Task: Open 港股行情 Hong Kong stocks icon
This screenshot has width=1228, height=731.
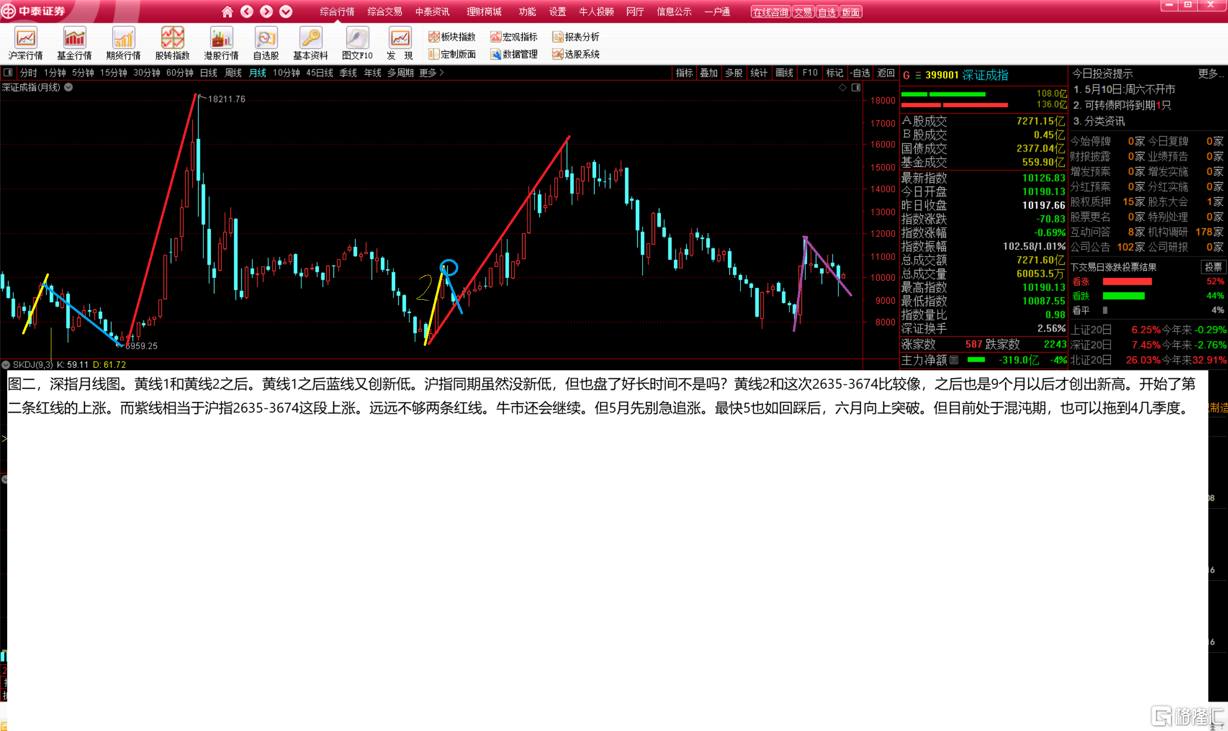Action: coord(221,43)
